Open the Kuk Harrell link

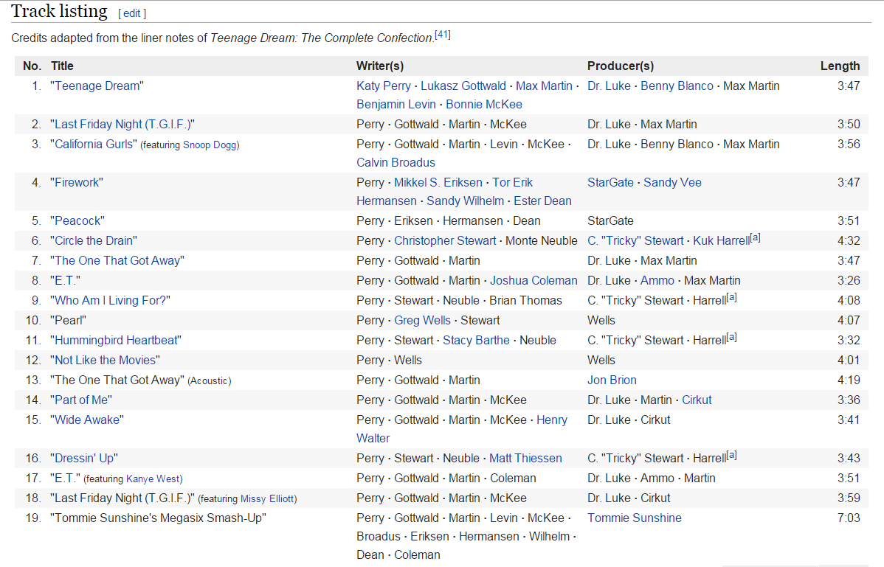click(721, 240)
